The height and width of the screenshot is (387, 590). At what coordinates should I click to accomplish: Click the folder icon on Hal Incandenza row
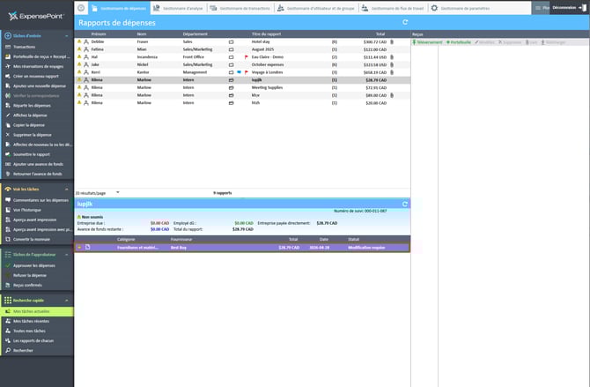(x=230, y=56)
